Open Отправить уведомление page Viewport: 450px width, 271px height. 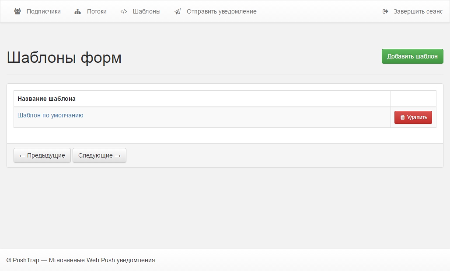pyautogui.click(x=221, y=11)
